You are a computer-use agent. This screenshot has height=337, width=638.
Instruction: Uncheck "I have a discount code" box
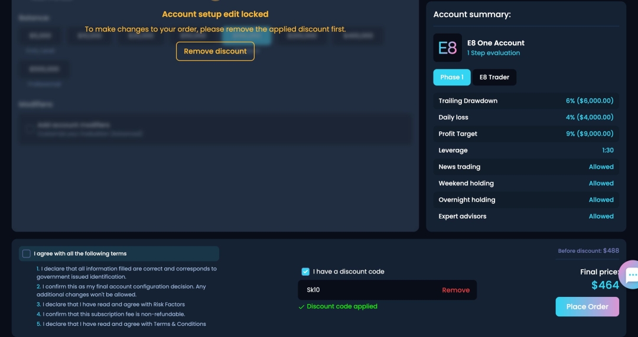[x=305, y=272]
